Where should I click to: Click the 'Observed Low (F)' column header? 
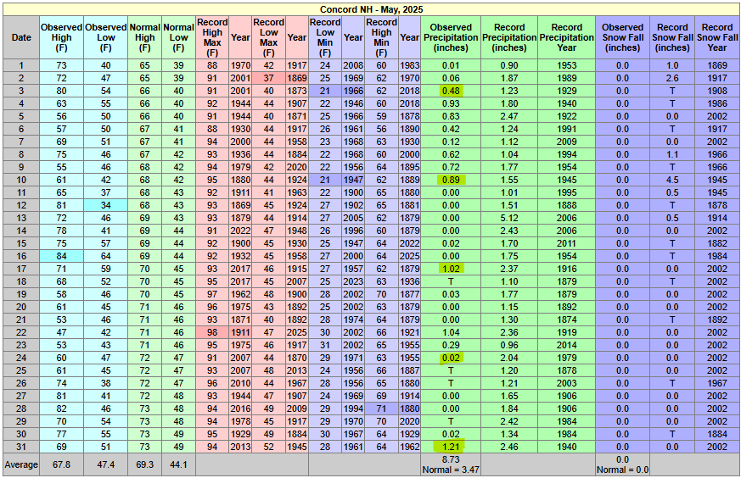click(x=106, y=37)
